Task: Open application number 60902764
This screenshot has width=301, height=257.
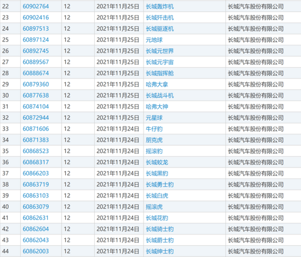Action: click(x=36, y=6)
